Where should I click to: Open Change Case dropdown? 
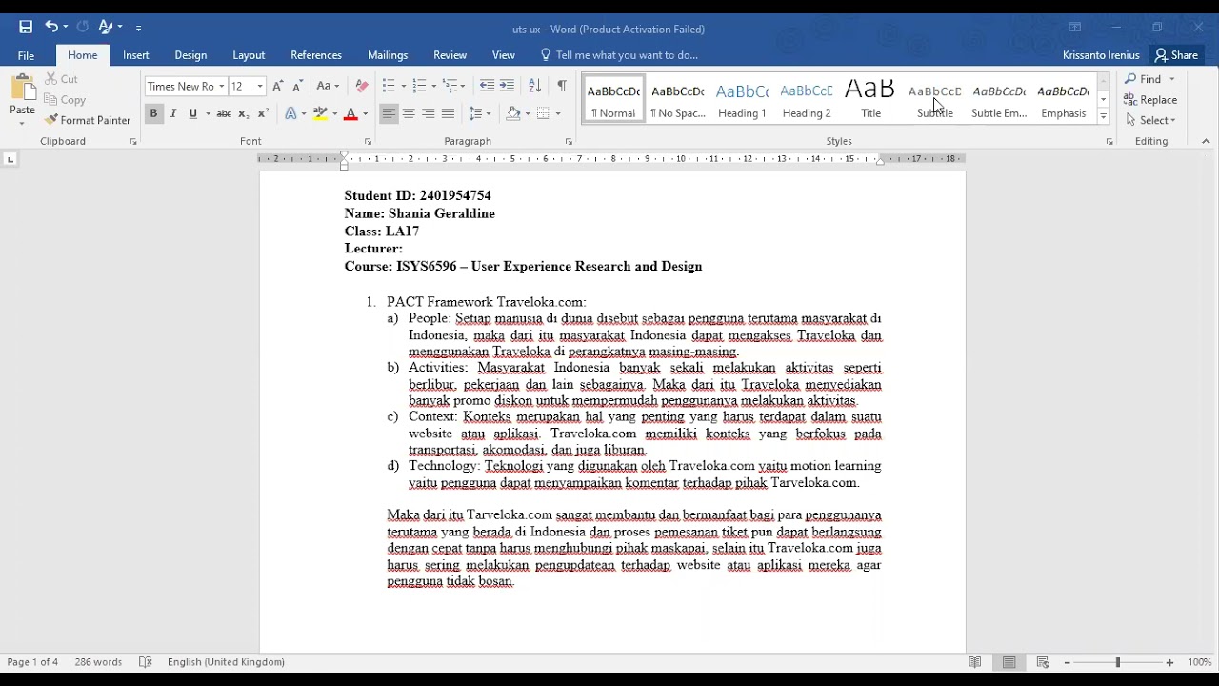pos(328,86)
